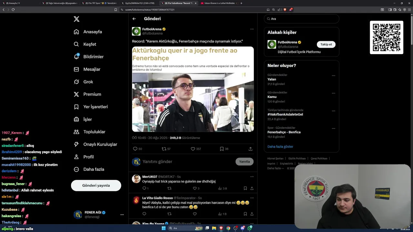Open La Vita Giallo Rosso options menu

252,198
